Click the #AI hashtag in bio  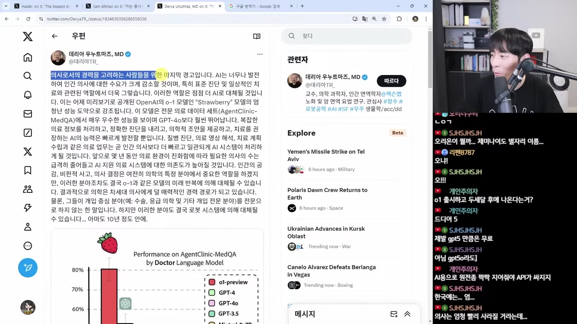[x=332, y=109]
